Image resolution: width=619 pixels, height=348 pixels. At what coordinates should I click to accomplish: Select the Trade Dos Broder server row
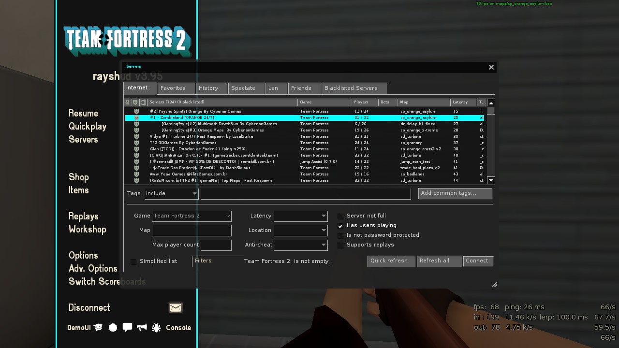pyautogui.click(x=305, y=168)
